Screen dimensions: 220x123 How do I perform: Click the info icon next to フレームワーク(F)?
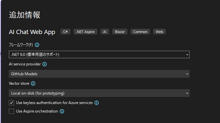pyautogui.click(x=37, y=45)
